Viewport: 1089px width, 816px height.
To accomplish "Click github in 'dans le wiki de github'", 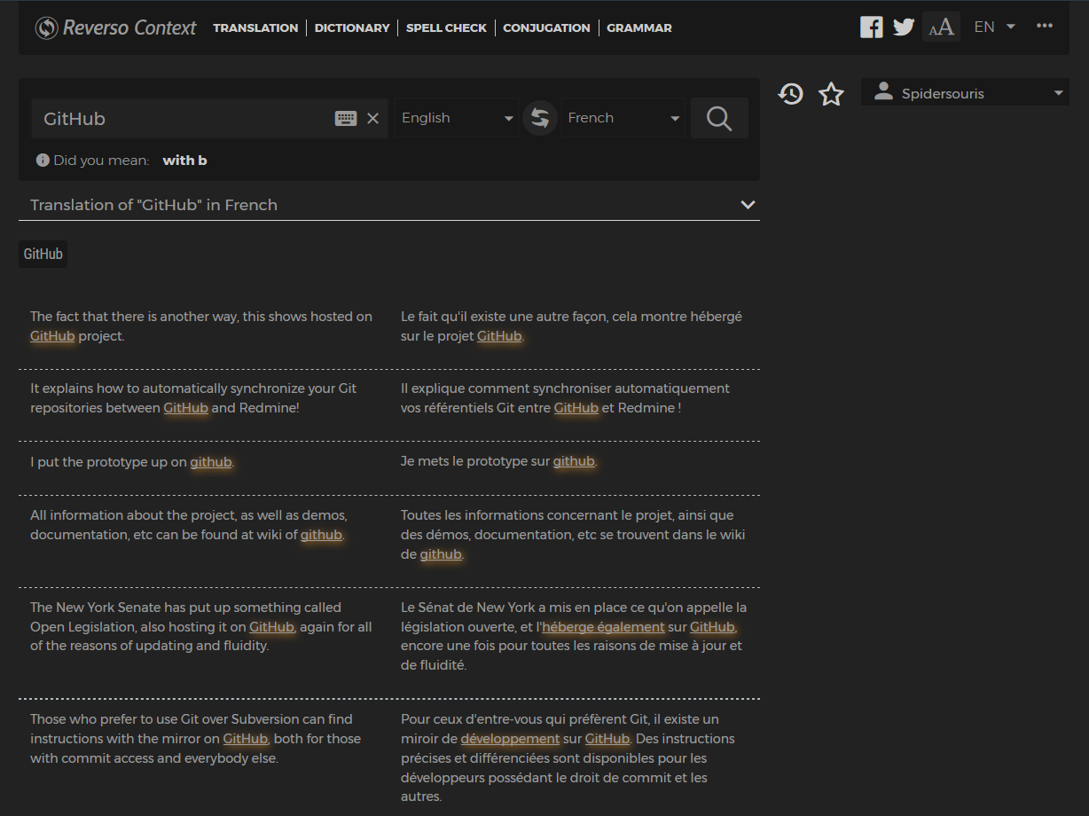I will 441,554.
